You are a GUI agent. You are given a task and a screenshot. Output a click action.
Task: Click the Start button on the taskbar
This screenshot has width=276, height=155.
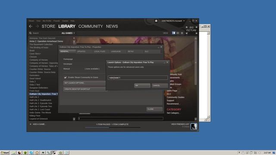click(5, 153)
